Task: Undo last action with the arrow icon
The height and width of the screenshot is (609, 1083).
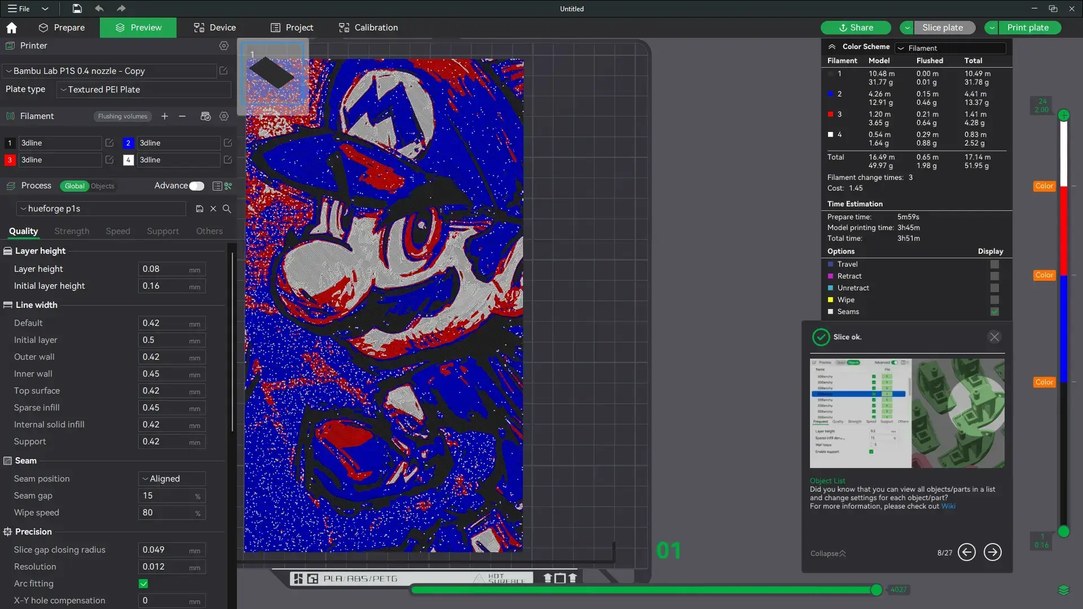Action: point(99,8)
